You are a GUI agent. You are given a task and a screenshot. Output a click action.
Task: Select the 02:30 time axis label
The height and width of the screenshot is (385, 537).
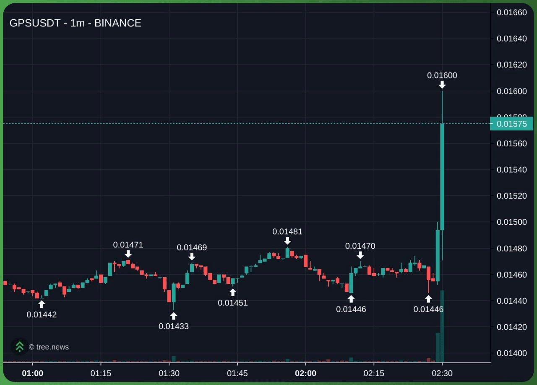point(442,373)
